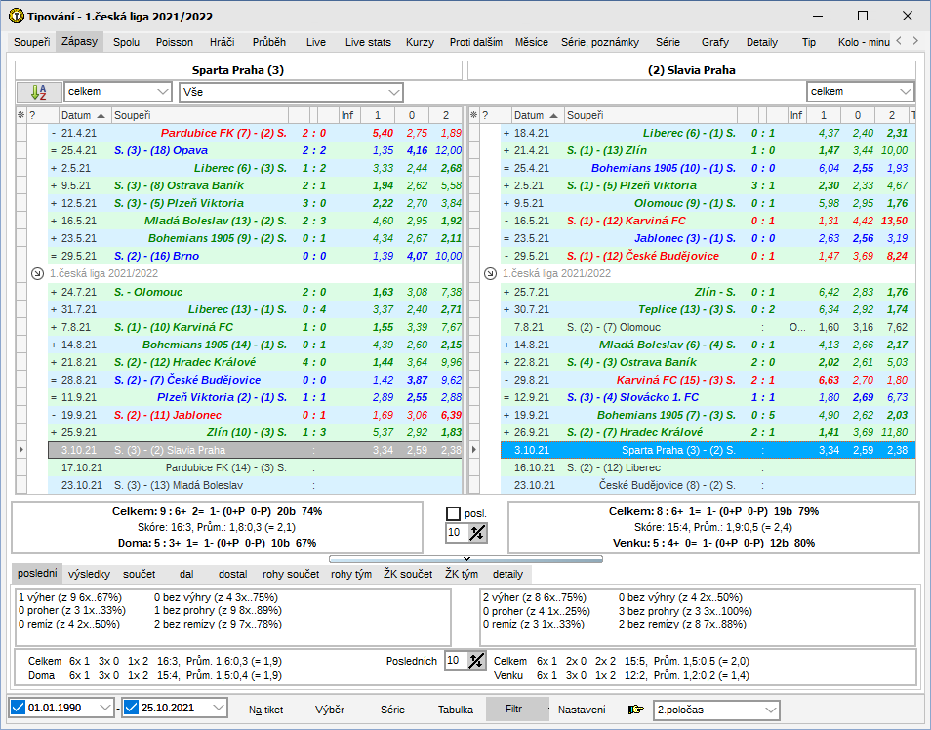Switch to the ŽK tým sub-tab

click(462, 574)
